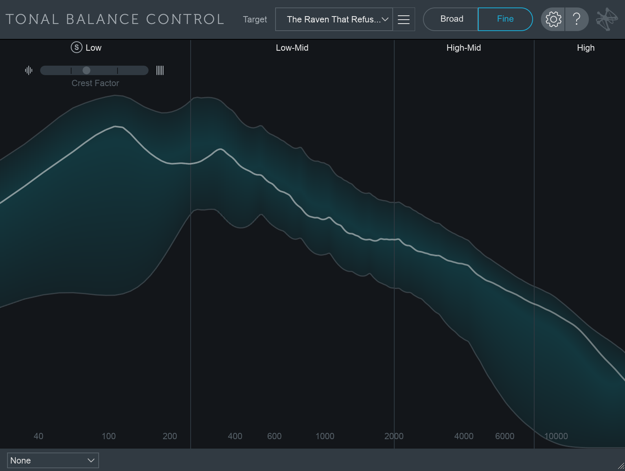
Task: Click the 40 frequency axis label
Action: 39,436
